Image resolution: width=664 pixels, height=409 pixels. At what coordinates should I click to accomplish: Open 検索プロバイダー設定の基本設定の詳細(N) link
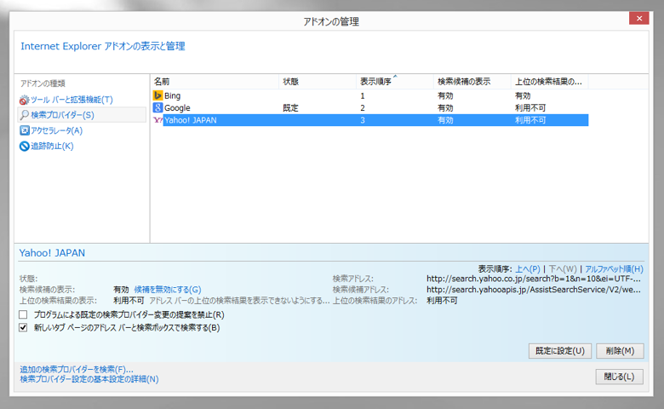pos(89,379)
